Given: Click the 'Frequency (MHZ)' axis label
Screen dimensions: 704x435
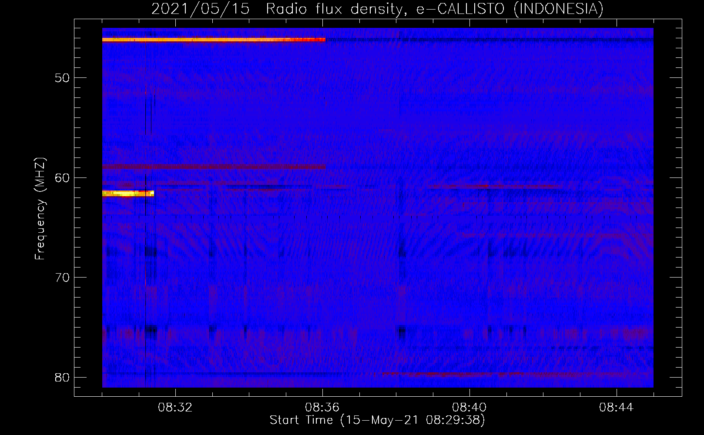Looking at the screenshot, I should [40, 209].
